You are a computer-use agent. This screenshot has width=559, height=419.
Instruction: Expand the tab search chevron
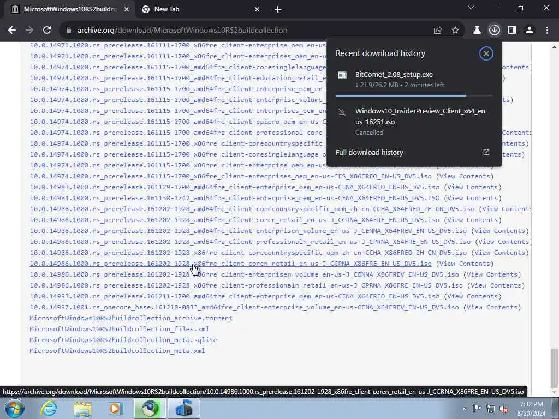click(471, 8)
